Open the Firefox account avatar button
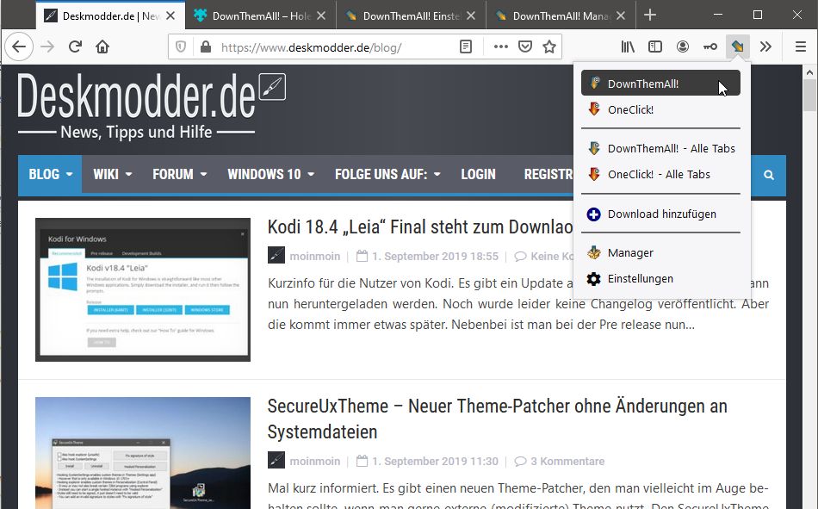818x509 pixels. (682, 47)
